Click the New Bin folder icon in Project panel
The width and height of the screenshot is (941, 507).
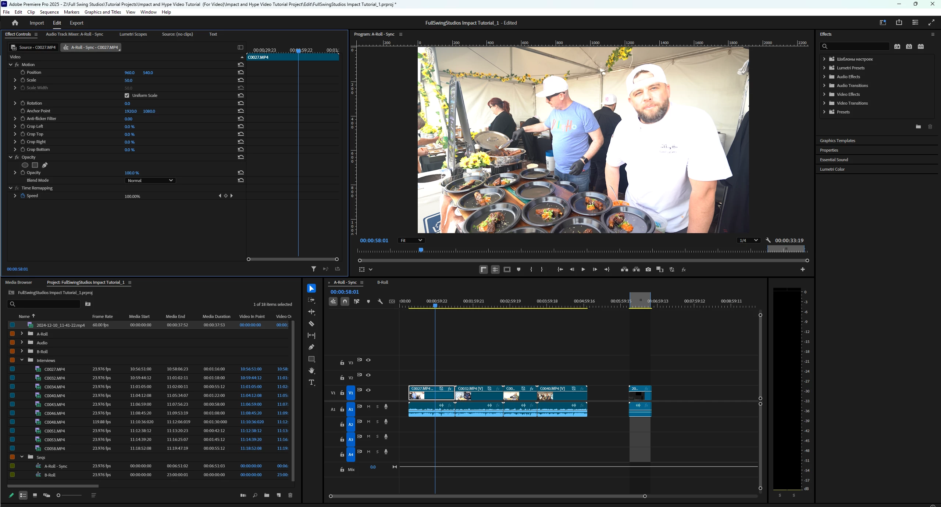tap(267, 495)
